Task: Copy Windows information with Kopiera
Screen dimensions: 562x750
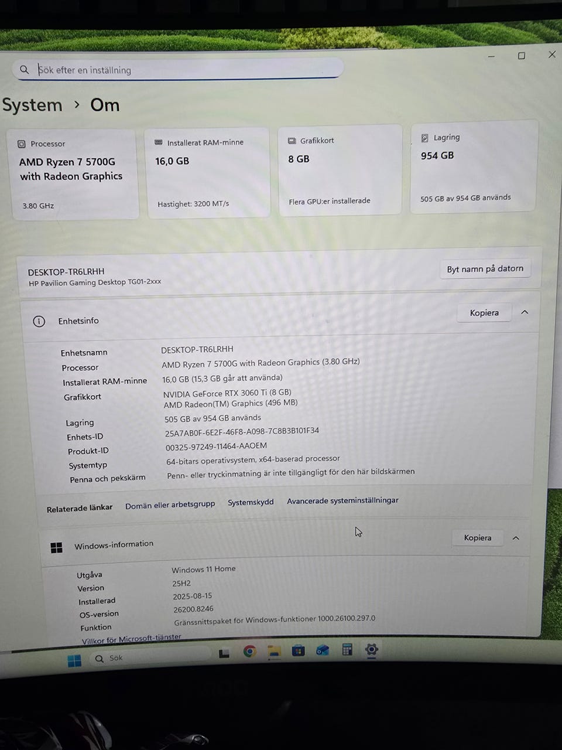Action: click(478, 538)
